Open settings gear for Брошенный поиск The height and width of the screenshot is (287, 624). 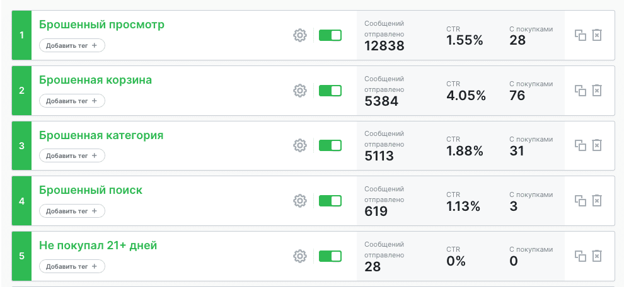coord(299,201)
